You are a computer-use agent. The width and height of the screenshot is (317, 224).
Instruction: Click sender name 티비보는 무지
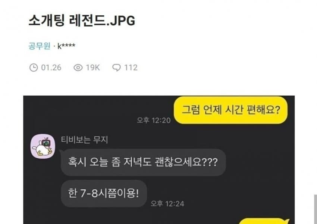84,140
